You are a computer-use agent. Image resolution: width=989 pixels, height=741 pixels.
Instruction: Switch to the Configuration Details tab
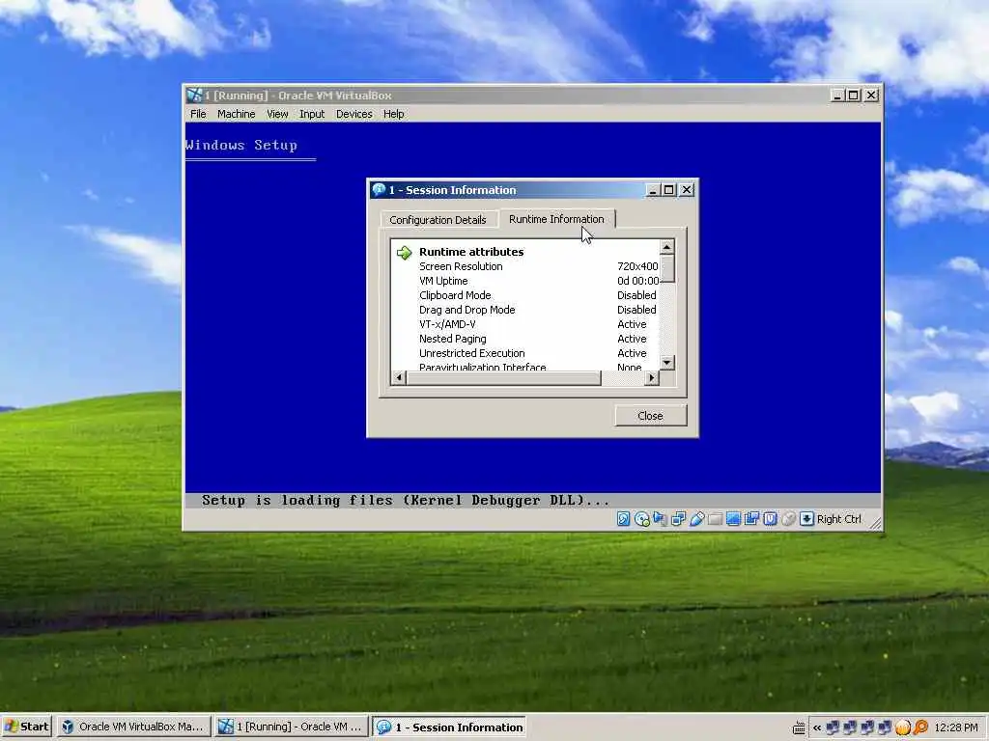point(438,220)
